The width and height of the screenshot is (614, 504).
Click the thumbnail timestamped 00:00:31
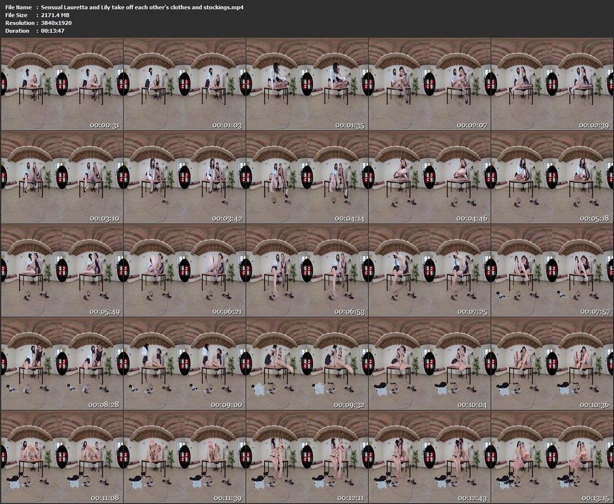pyautogui.click(x=61, y=84)
